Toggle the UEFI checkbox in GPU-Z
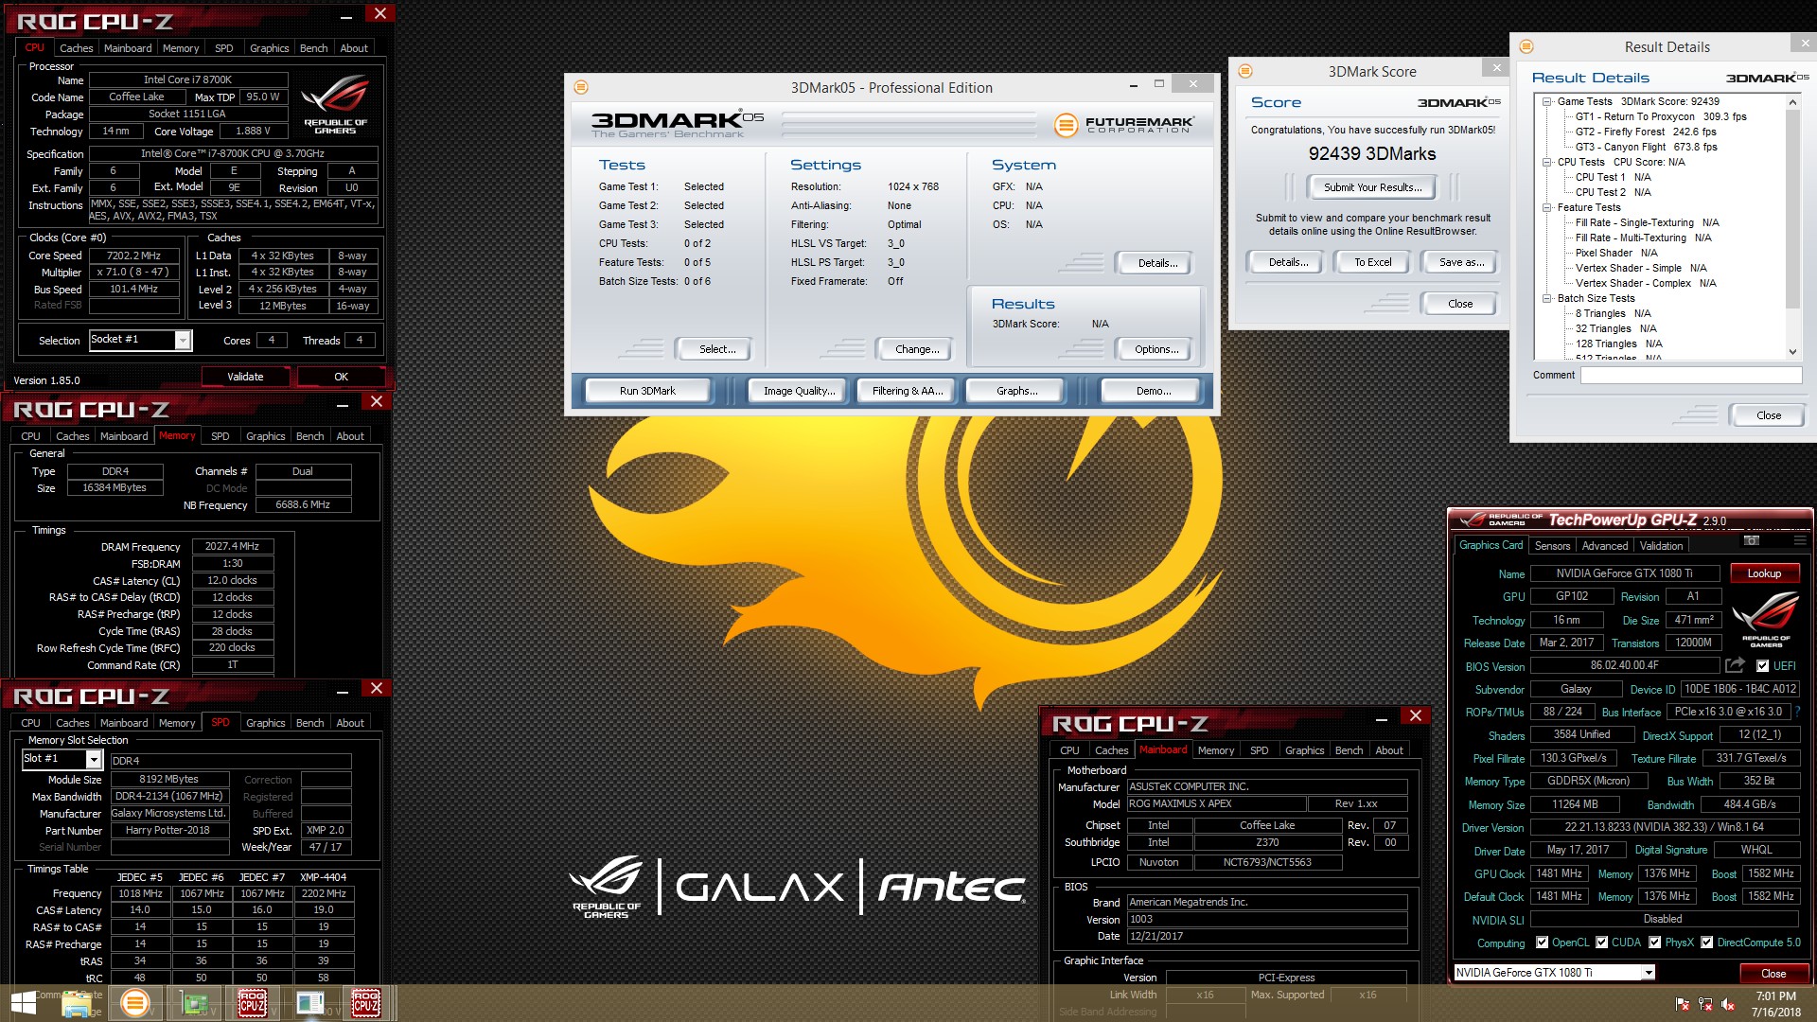1817x1022 pixels. pos(1762,666)
